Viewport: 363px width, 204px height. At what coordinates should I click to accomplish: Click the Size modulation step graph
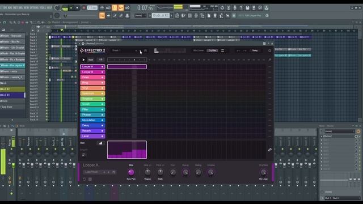coord(127,150)
